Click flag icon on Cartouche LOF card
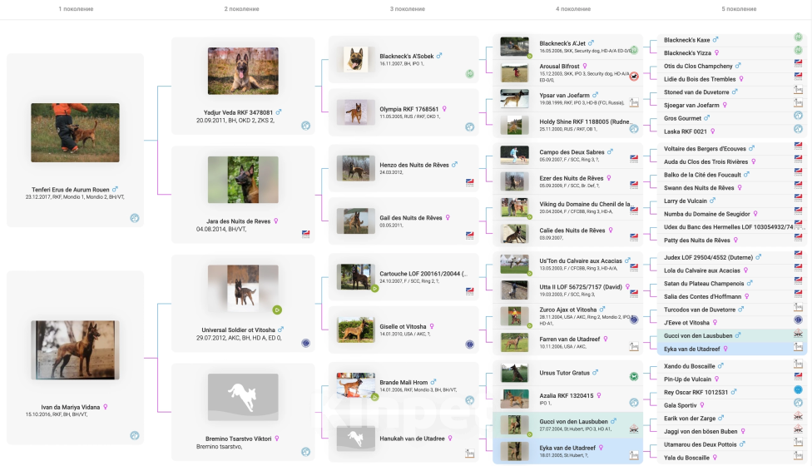The image size is (812, 466). (470, 291)
